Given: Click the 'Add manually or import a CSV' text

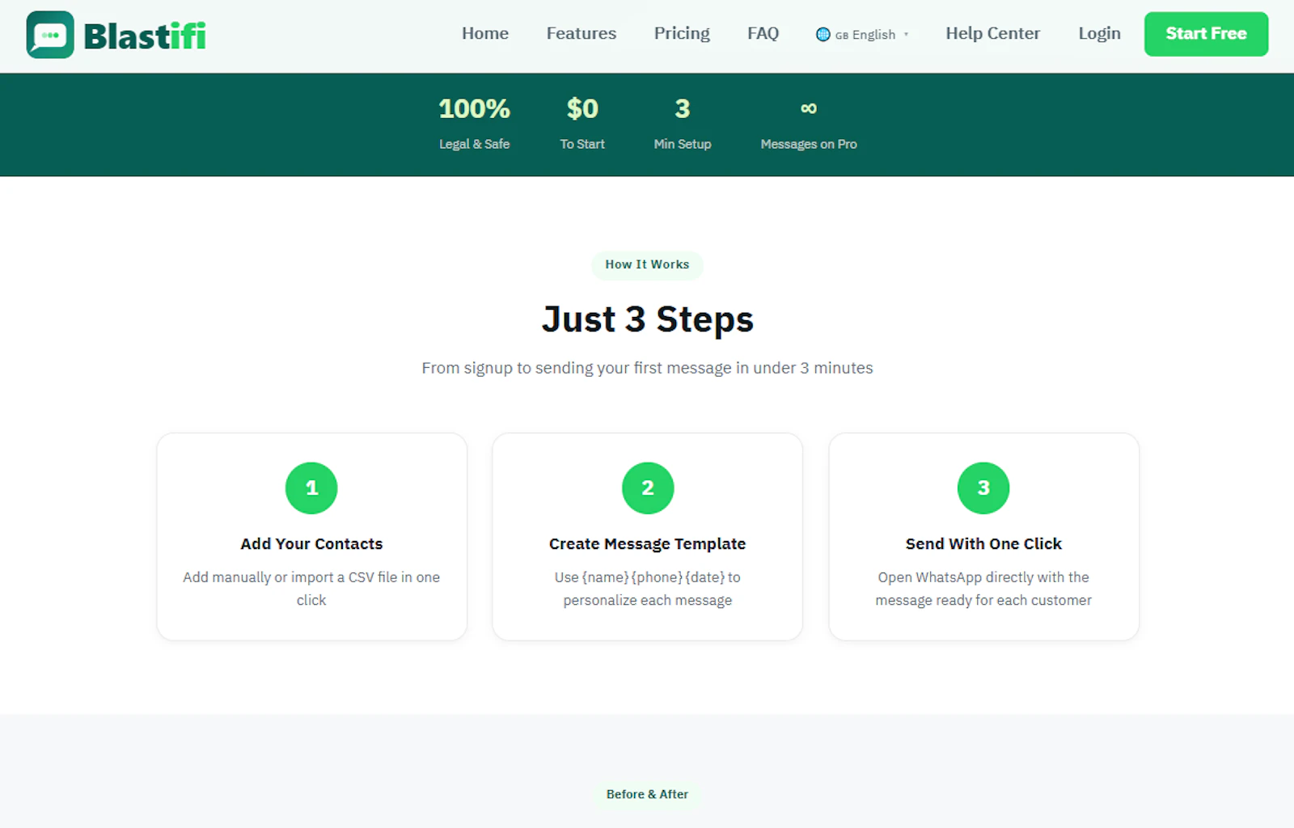Looking at the screenshot, I should coord(311,589).
